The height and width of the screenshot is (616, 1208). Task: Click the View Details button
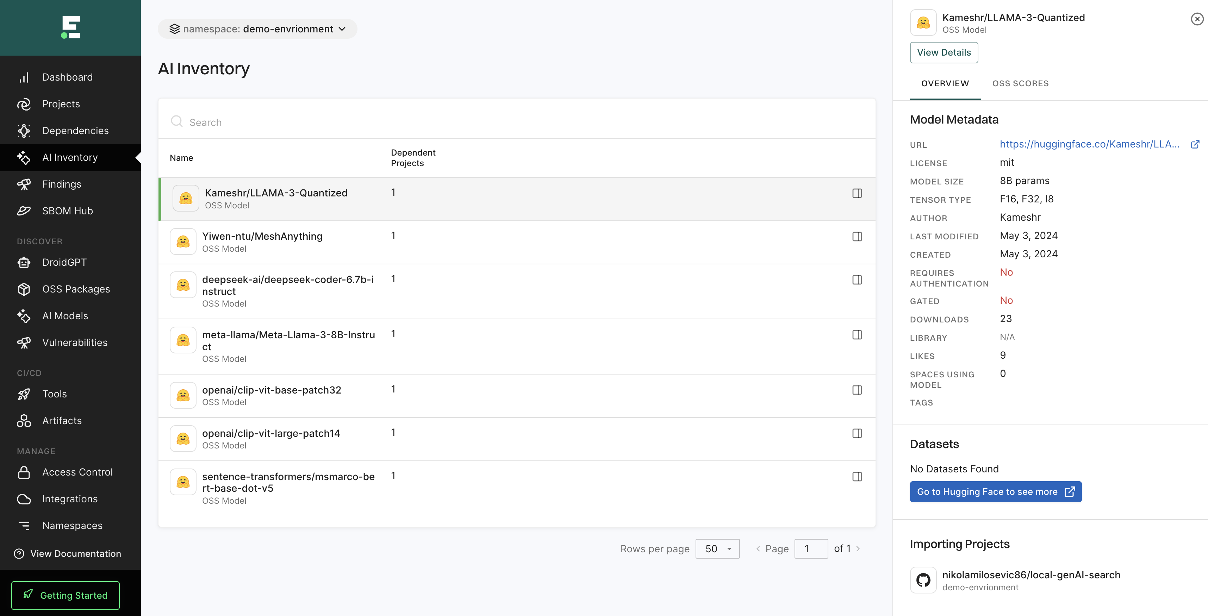point(944,52)
